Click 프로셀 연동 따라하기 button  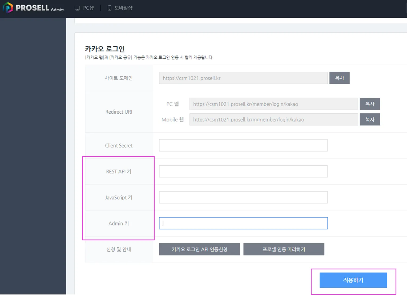284,249
